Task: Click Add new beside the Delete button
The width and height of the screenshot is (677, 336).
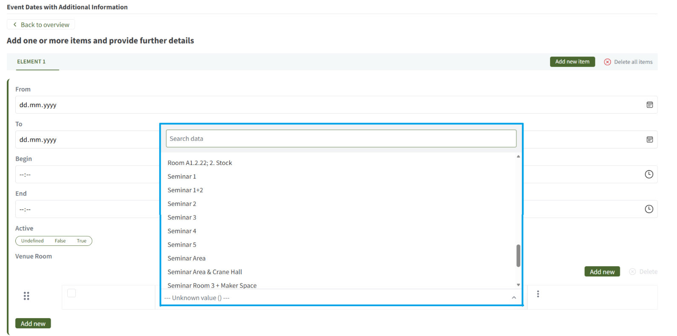Action: point(602,272)
